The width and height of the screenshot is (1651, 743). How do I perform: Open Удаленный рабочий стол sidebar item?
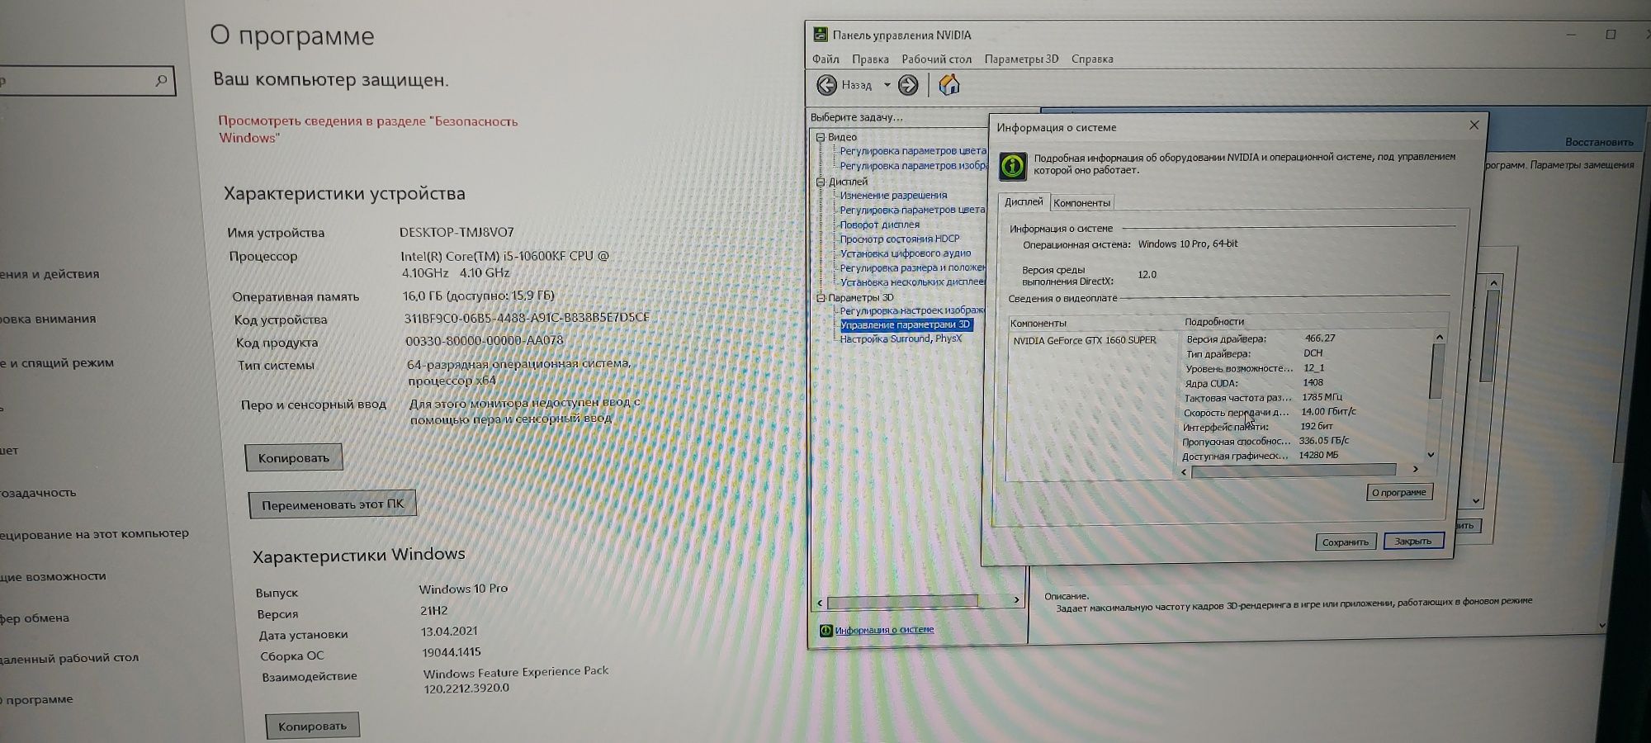[x=69, y=659]
